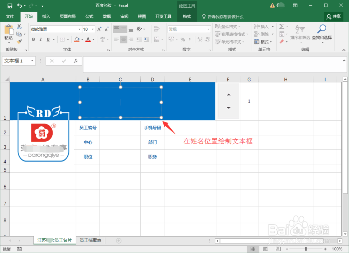Open the Name Box dropdown
The image size is (349, 253).
point(32,60)
